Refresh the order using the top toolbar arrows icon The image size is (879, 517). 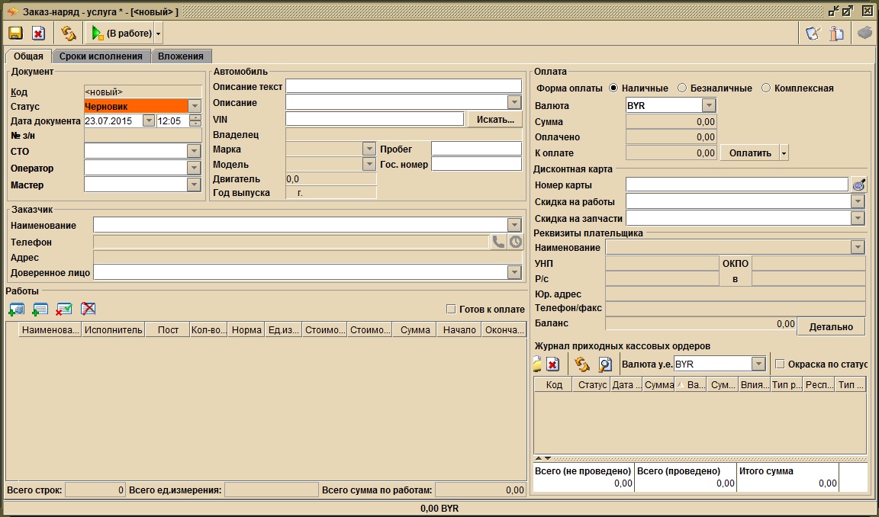(x=69, y=33)
